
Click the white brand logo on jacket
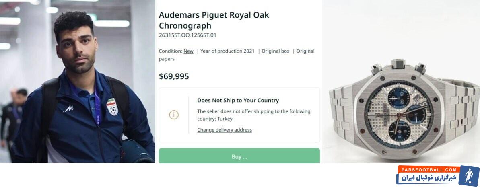coord(68,109)
